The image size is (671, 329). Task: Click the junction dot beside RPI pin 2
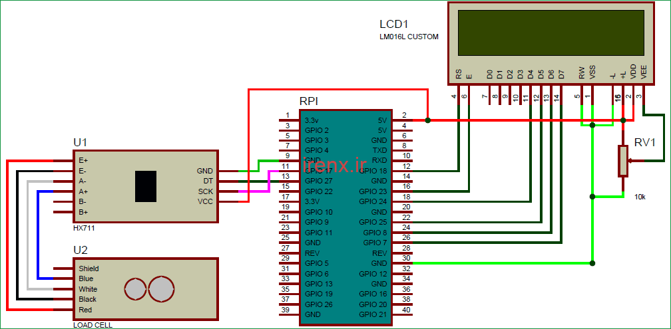[427, 120]
